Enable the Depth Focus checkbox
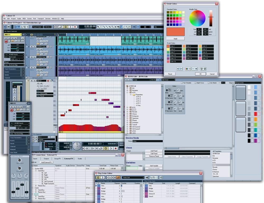Screen dimensions: 264x203 click(x=195, y=83)
